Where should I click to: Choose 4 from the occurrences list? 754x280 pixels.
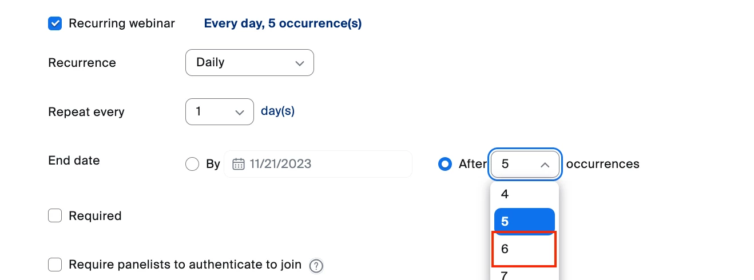tap(524, 194)
